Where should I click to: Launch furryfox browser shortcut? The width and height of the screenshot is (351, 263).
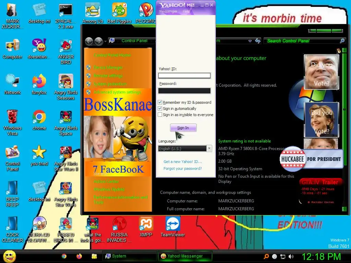pos(39,84)
